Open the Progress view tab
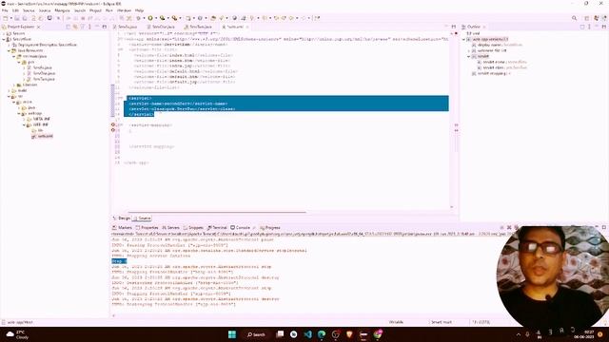 tap(270, 228)
